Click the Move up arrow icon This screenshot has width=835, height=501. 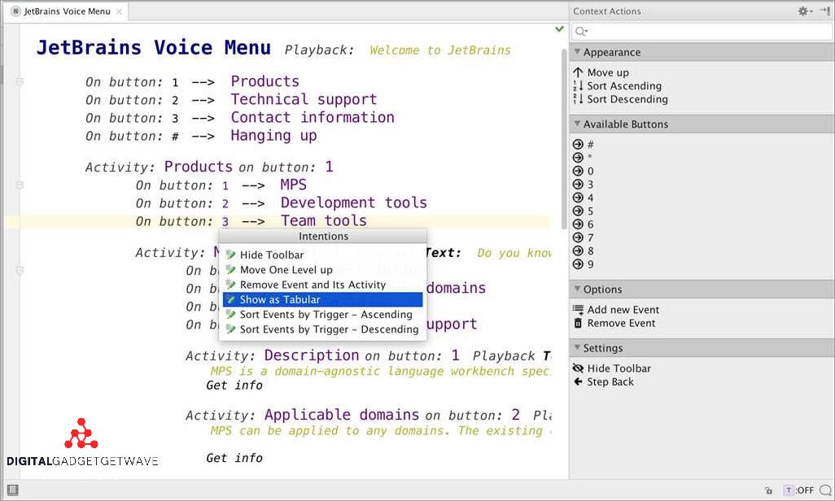click(579, 72)
